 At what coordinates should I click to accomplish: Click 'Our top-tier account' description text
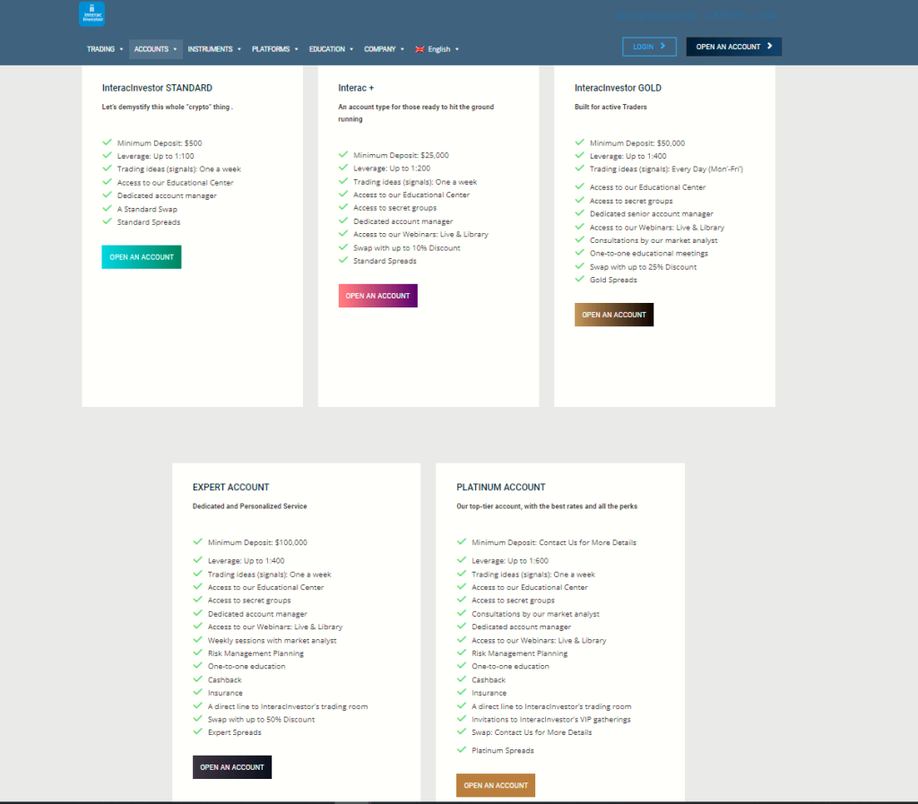547,506
